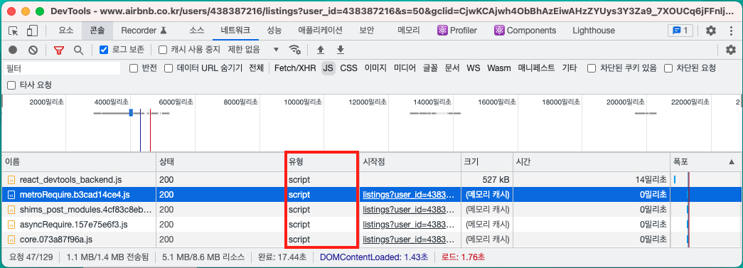Toggle the device toolbar icon
This screenshot has width=743, height=268.
(32, 31)
